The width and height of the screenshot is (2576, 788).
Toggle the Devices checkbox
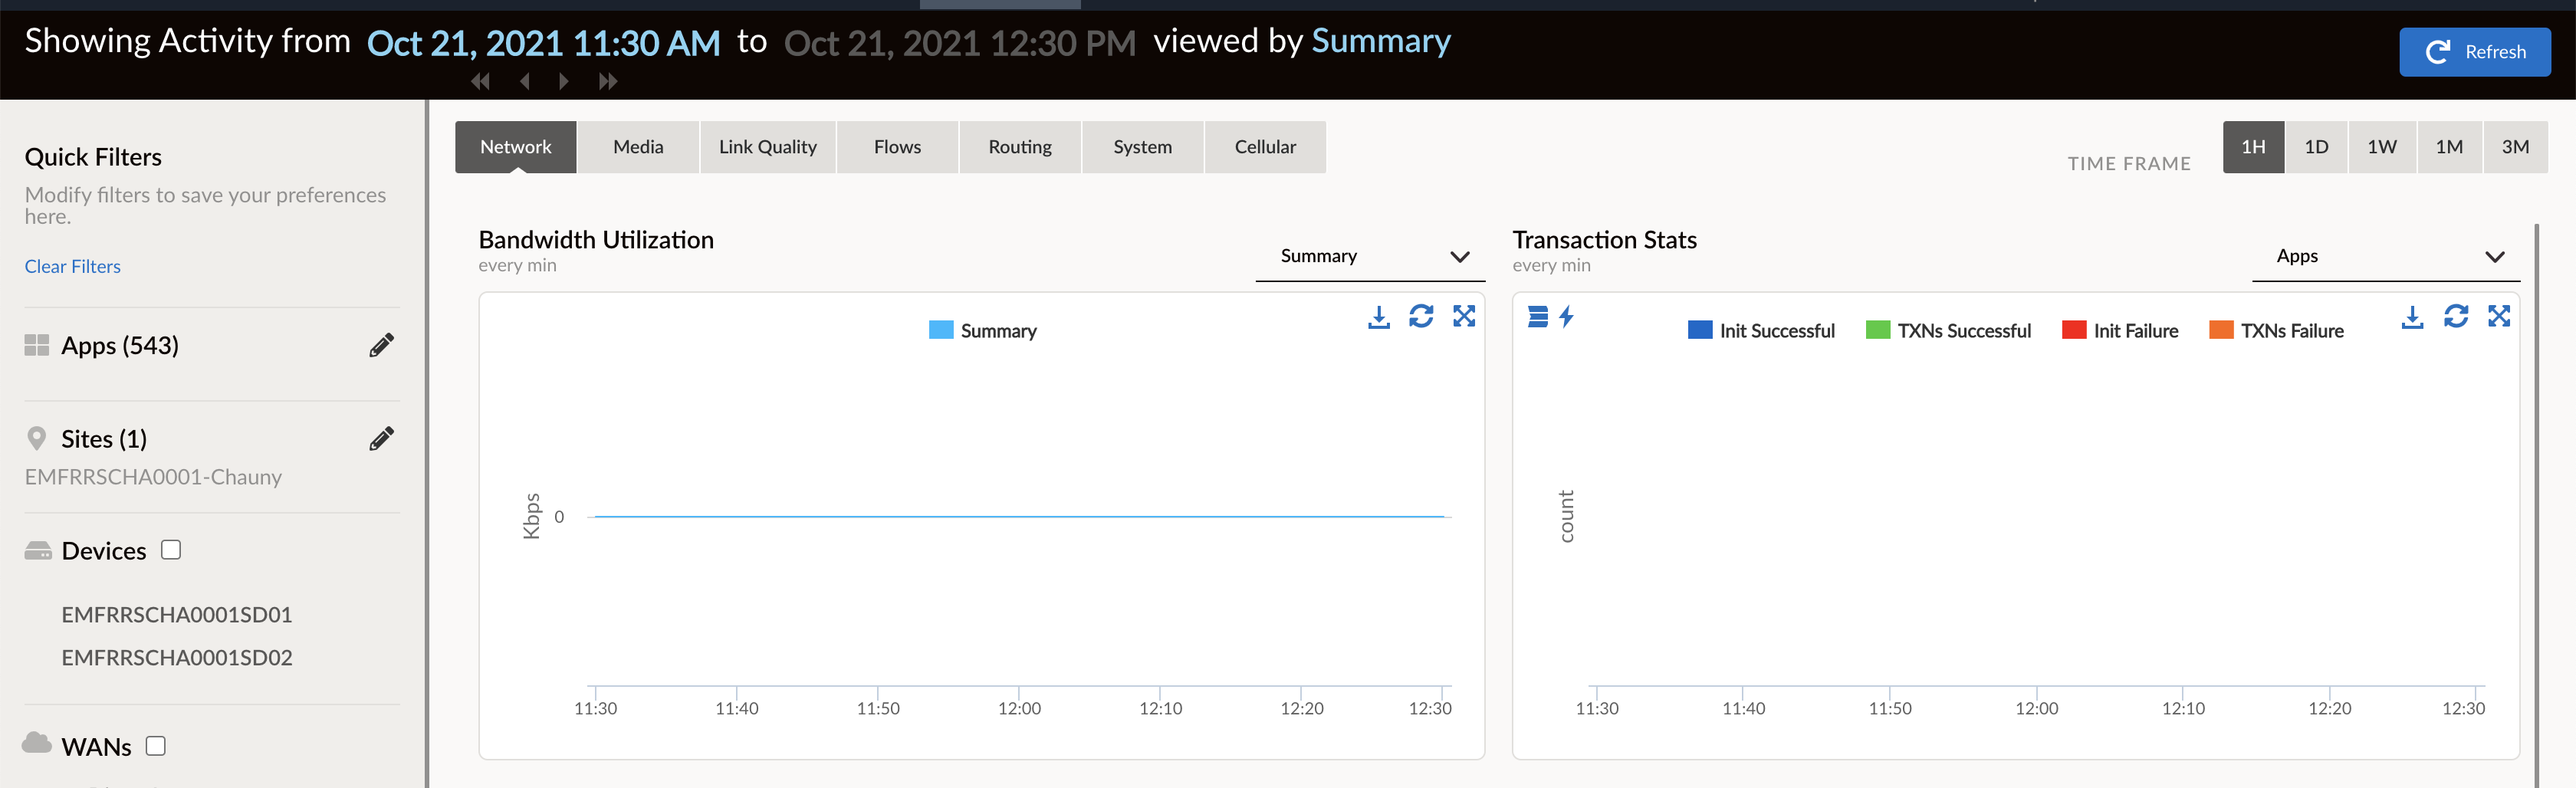[x=171, y=550]
